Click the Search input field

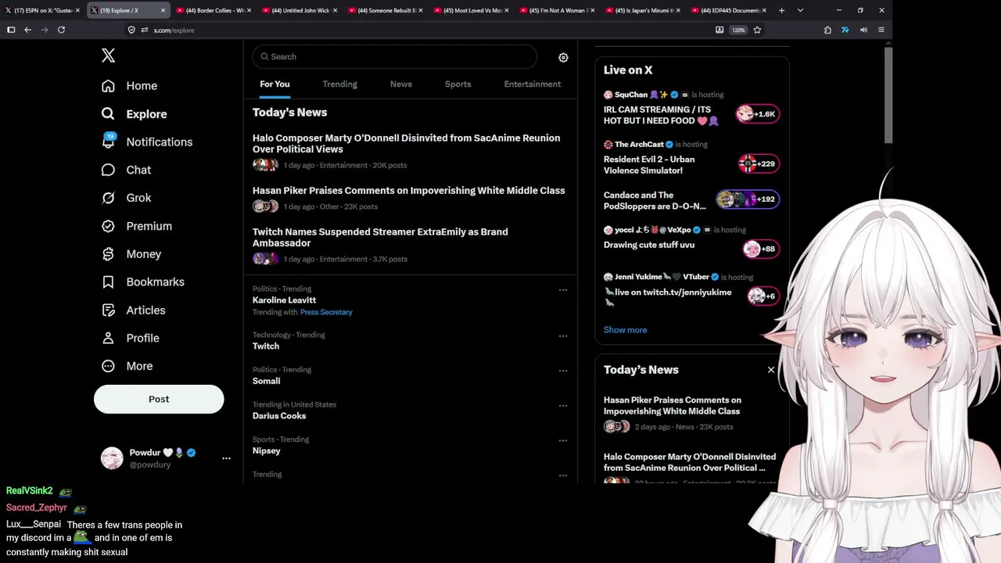(x=395, y=57)
